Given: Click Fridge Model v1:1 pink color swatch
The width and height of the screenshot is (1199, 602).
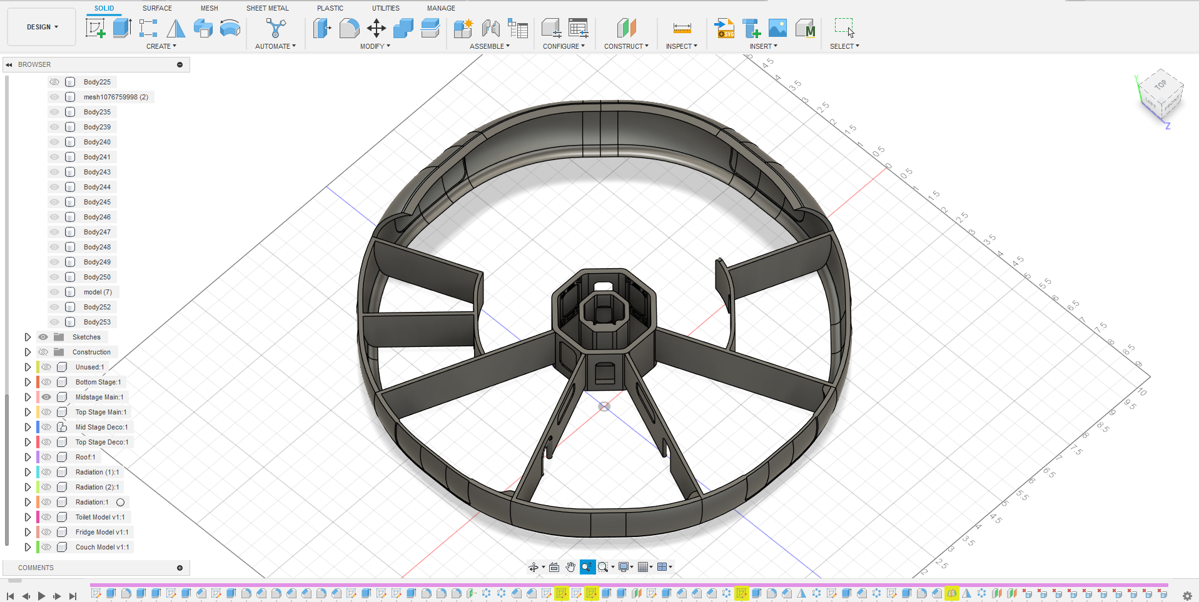Looking at the screenshot, I should pyautogui.click(x=38, y=532).
